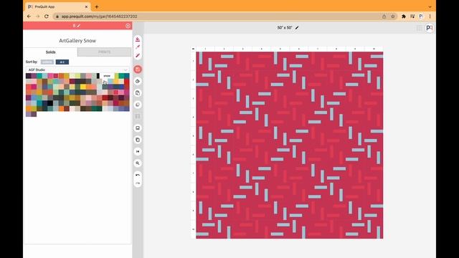Undo the last action
Screen dimensions: 459x258
click(x=138, y=175)
